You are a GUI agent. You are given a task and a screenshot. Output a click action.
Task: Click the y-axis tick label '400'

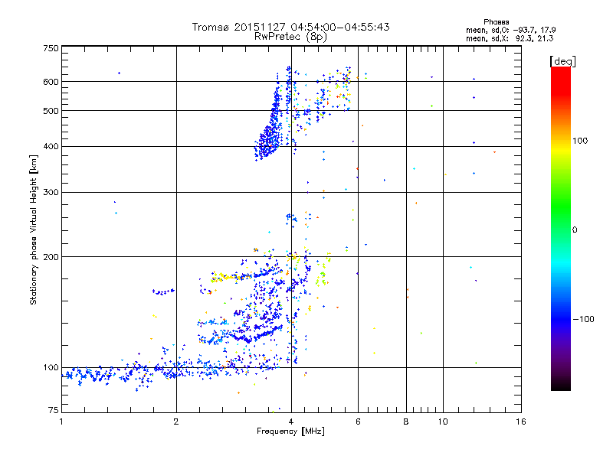pyautogui.click(x=51, y=146)
